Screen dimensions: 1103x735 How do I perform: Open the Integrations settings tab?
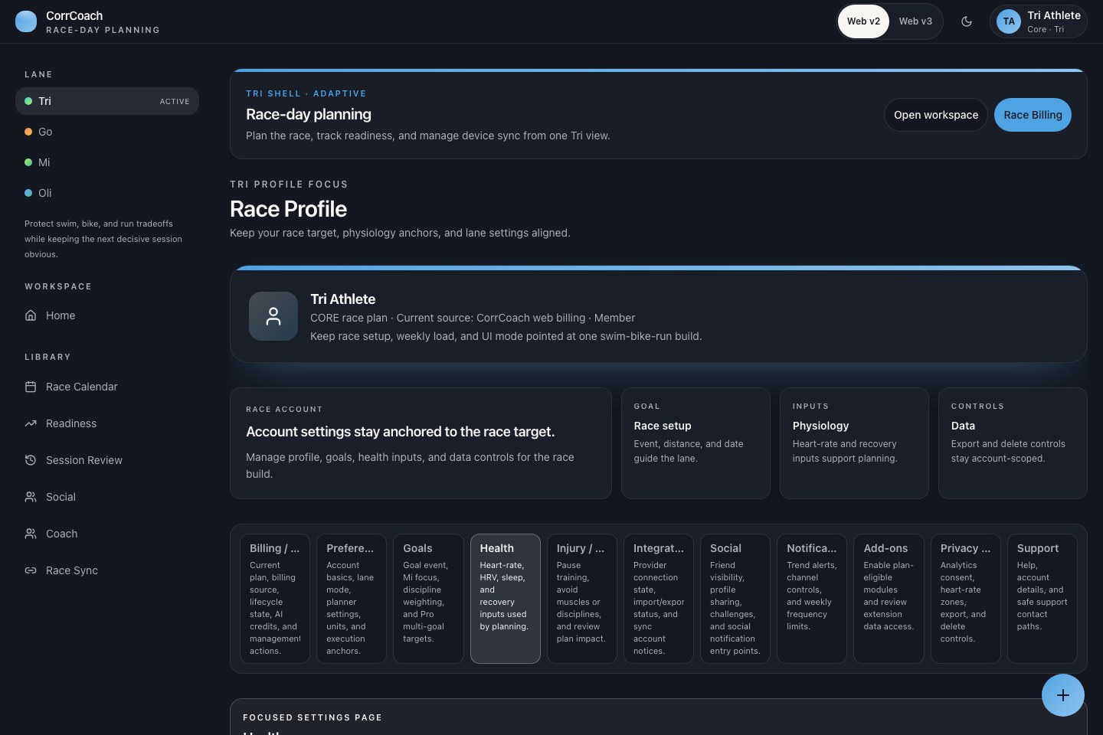click(659, 599)
